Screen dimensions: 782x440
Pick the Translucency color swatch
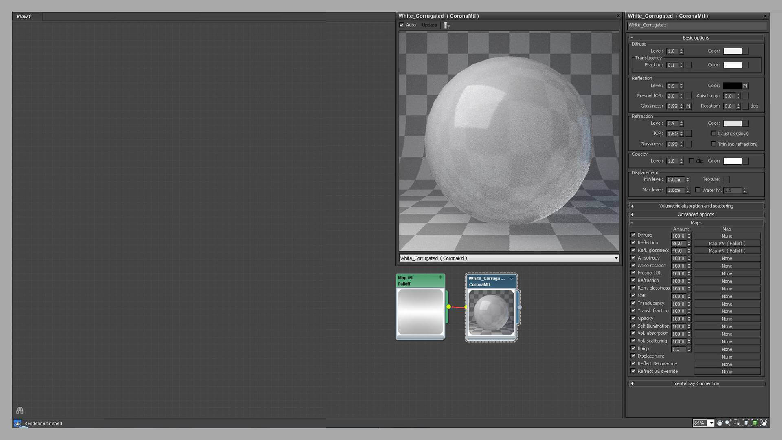(732, 65)
